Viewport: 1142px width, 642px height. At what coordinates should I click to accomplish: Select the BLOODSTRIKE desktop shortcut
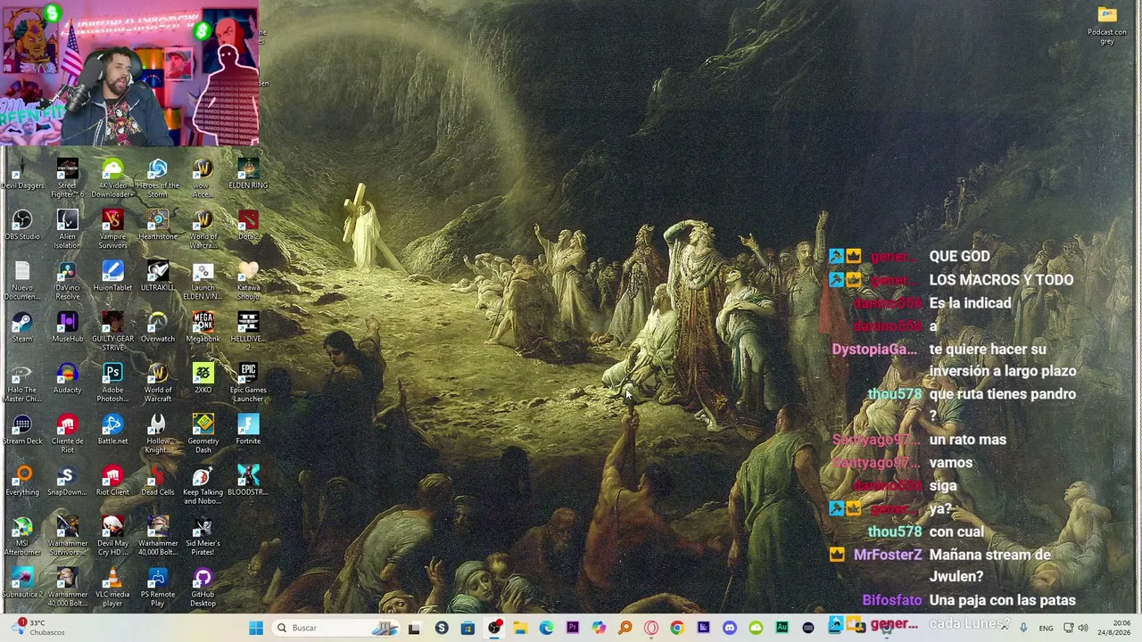(x=248, y=481)
